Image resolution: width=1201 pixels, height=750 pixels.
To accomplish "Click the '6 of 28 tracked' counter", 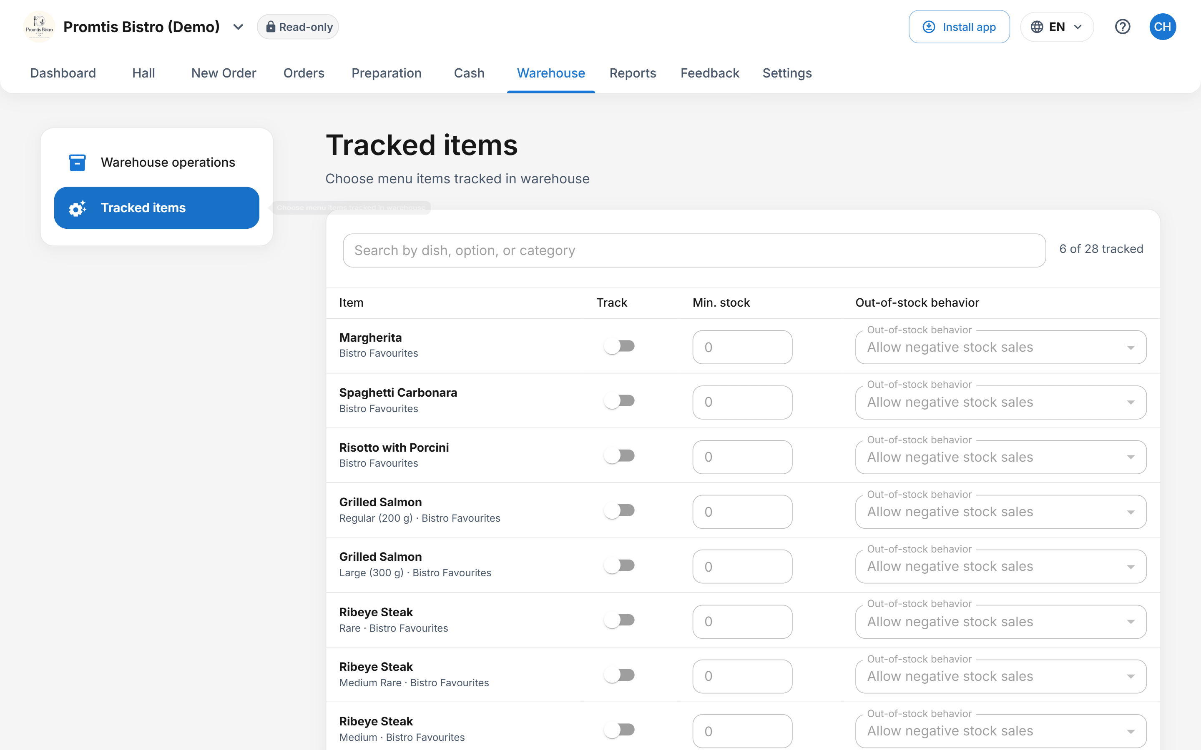I will (1101, 249).
